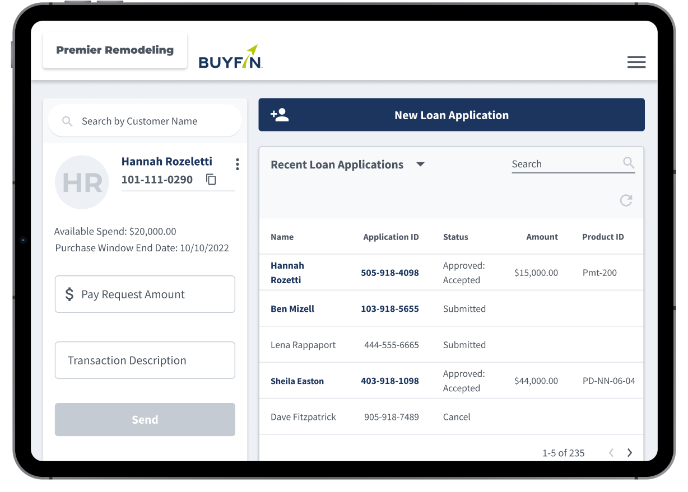The image size is (688, 492).
Task: Click the BuyFin logo
Action: click(x=230, y=57)
